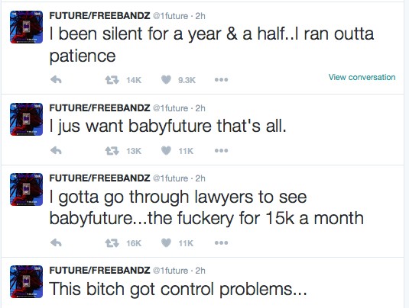Like the tweet with 9.3K likes
409x308 pixels.
point(166,79)
